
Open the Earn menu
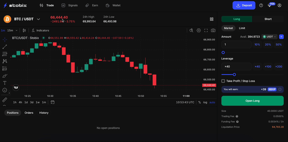[92, 5]
